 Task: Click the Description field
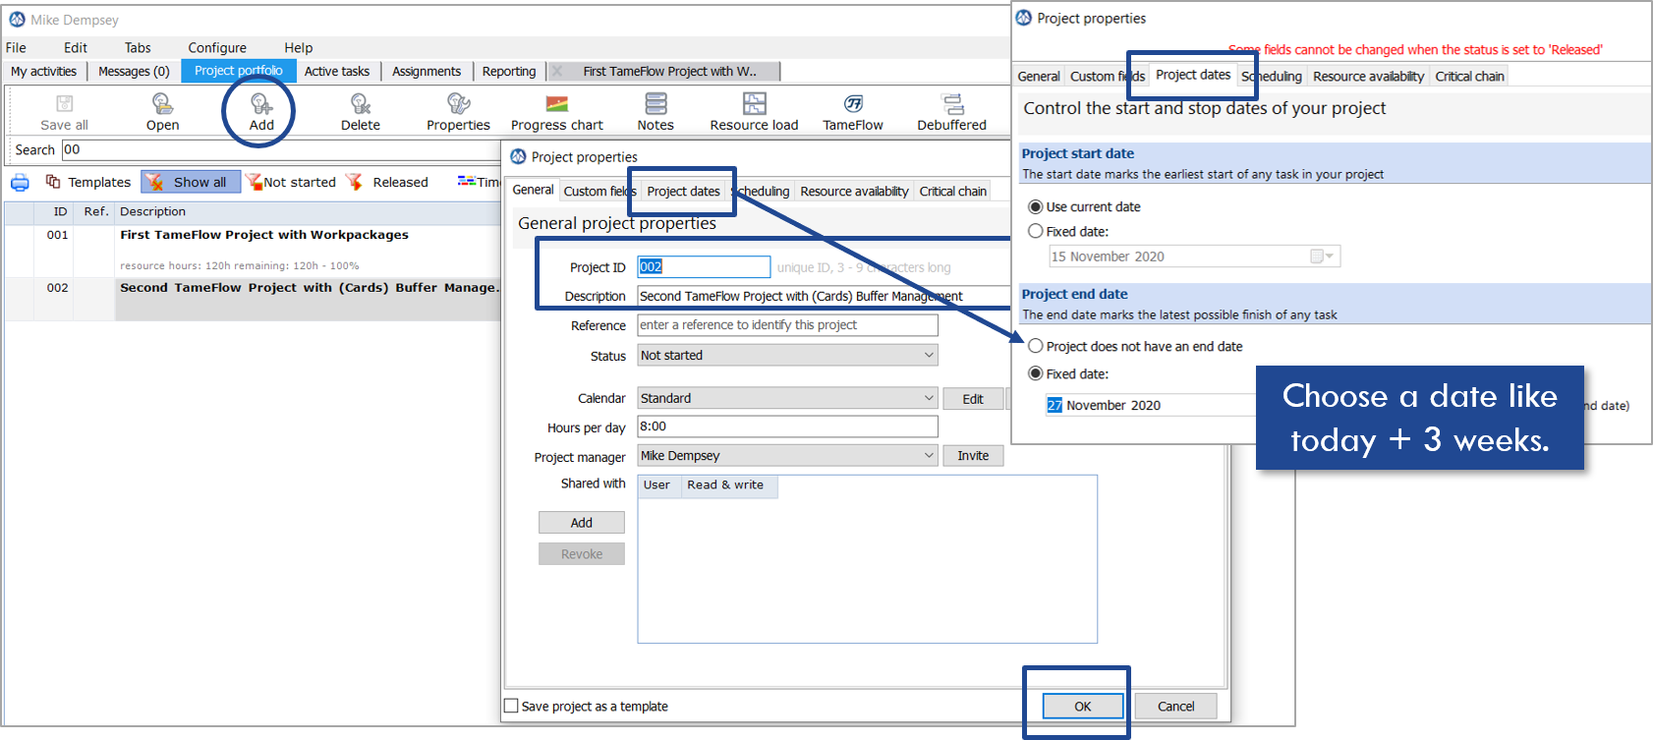824,296
